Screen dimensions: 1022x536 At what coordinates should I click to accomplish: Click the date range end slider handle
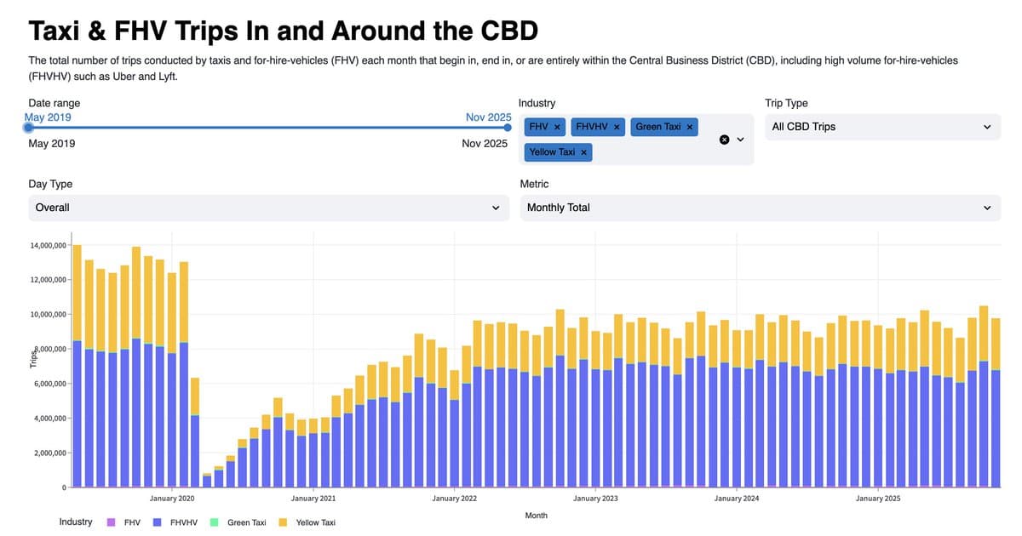[x=508, y=128]
